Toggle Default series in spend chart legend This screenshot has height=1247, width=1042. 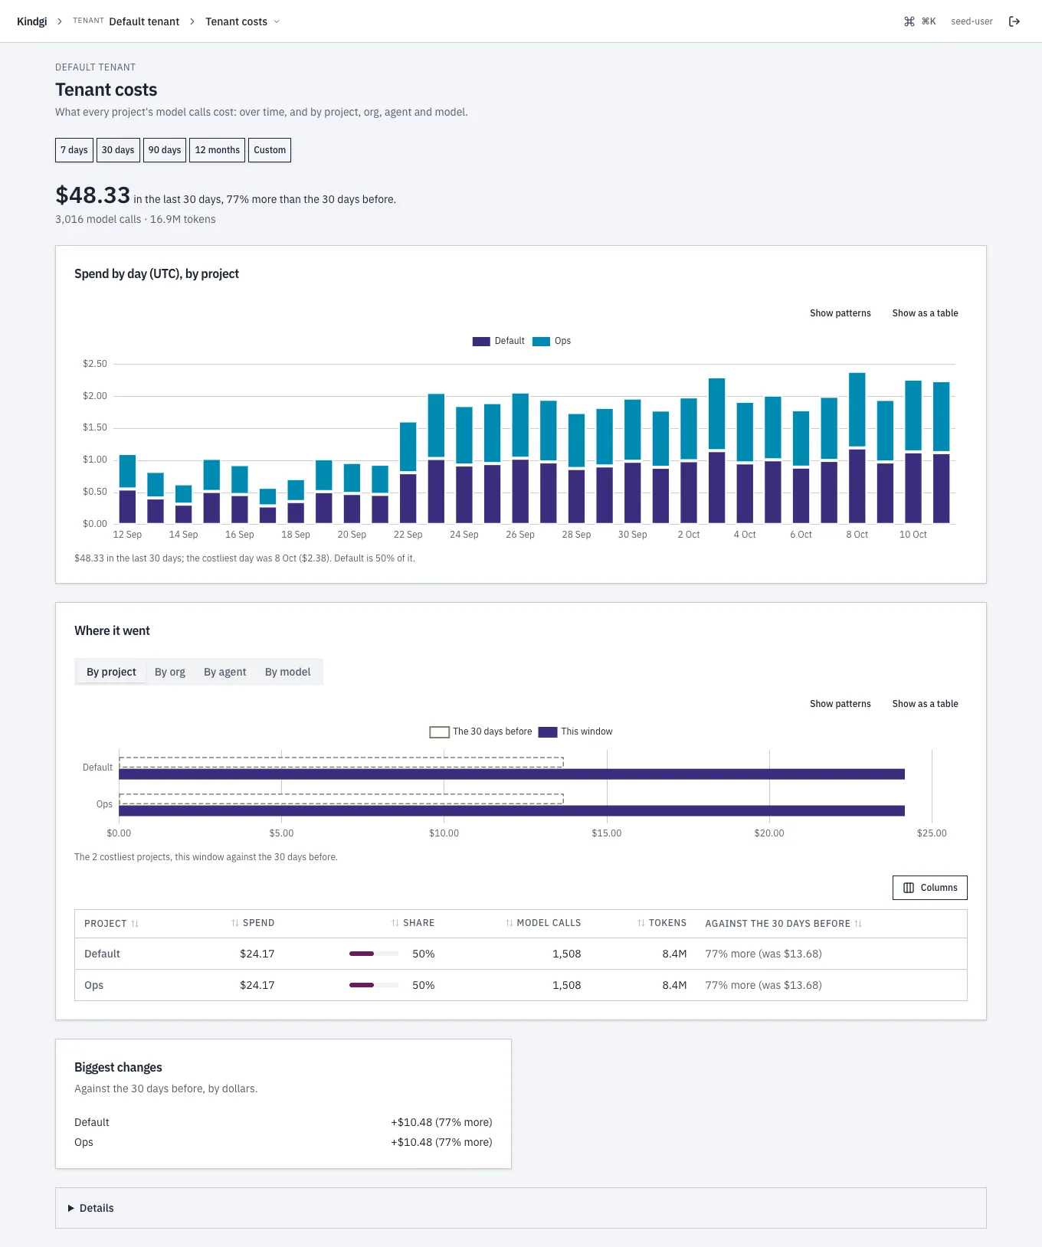click(499, 341)
